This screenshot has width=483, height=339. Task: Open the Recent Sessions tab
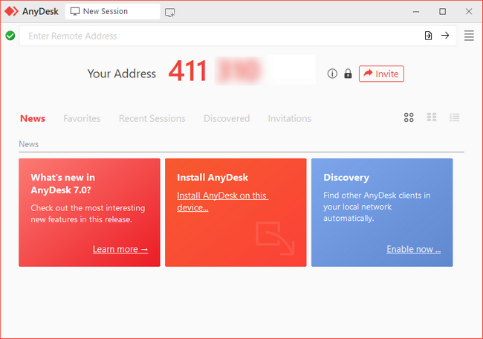click(x=152, y=118)
